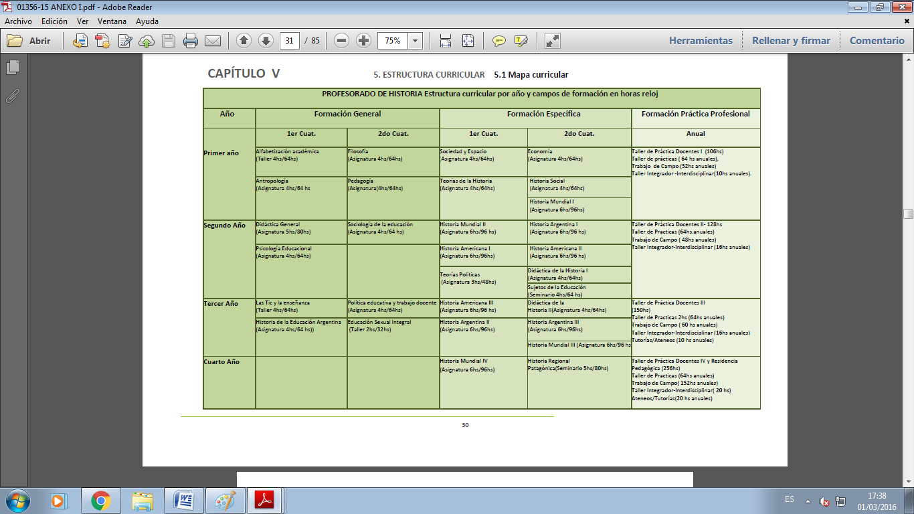
Task: Click the fit one full page icon
Action: [x=467, y=41]
